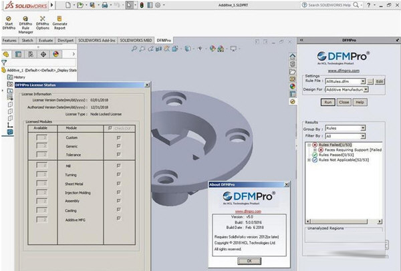Expand the Rules Failed tree node

[309, 144]
